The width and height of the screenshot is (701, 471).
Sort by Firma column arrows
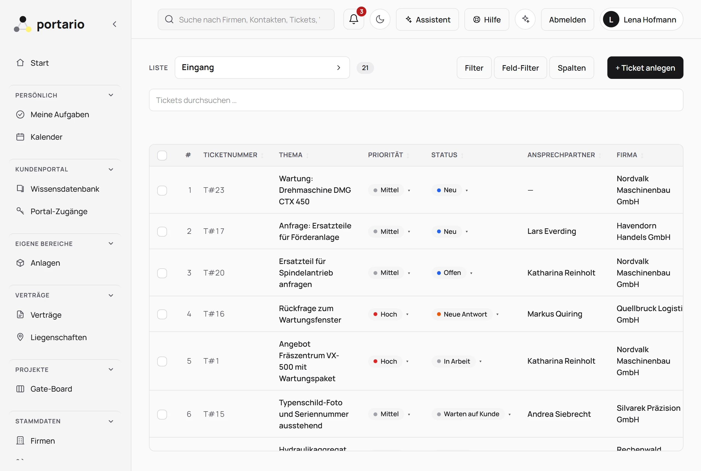pyautogui.click(x=642, y=155)
